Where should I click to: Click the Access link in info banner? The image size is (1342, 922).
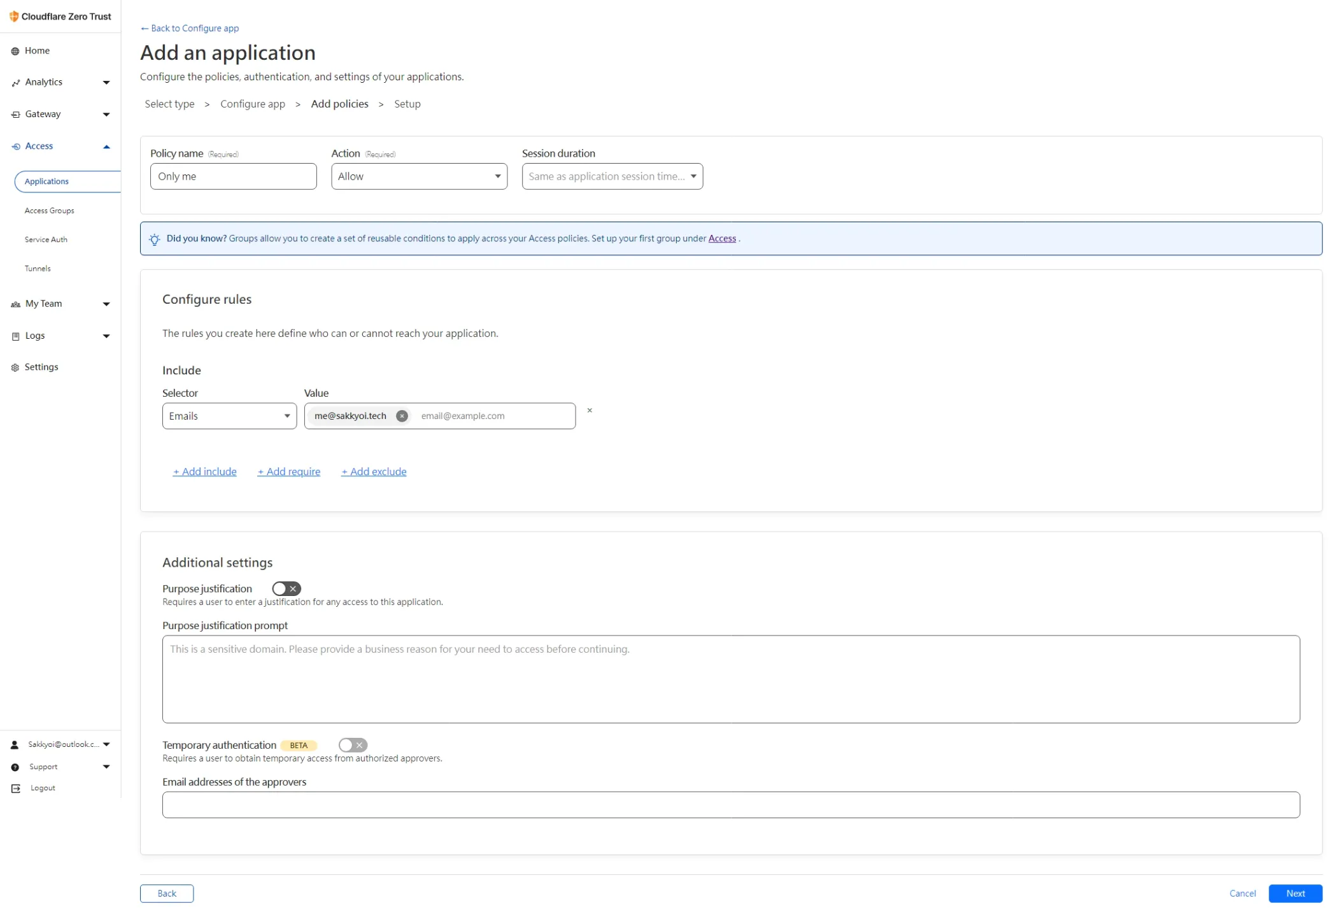tap(722, 238)
